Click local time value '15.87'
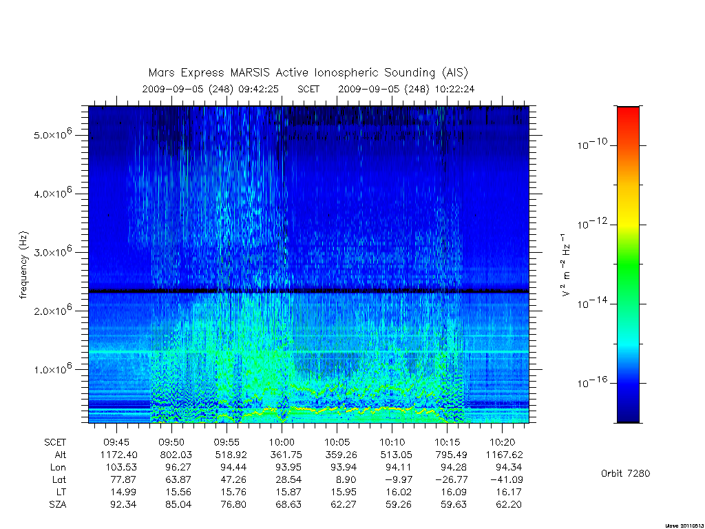This screenshot has height=529, width=705. (288, 492)
